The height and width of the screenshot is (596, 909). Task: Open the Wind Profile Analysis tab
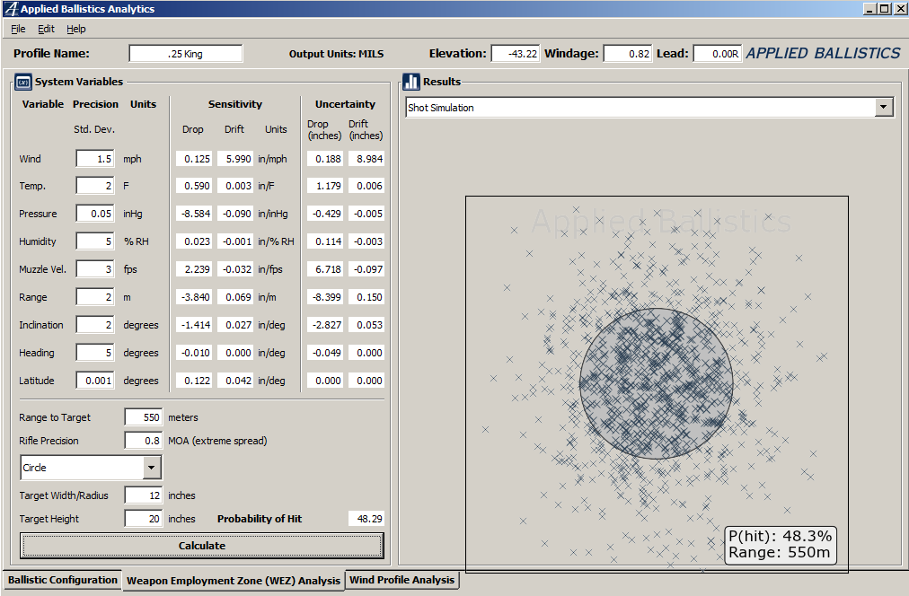point(402,580)
